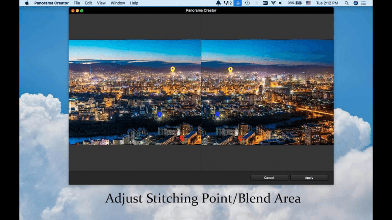Image resolution: width=392 pixels, height=220 pixels.
Task: Click the blue highlighted plane menu bar icon
Action: (238, 3)
